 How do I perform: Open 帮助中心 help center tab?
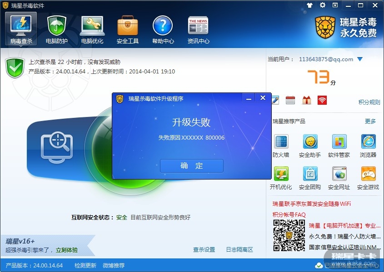(163, 29)
